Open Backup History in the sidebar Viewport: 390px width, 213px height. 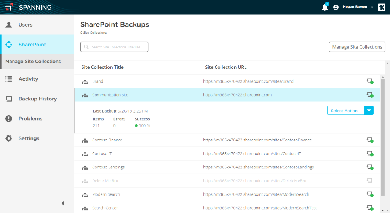click(x=37, y=99)
